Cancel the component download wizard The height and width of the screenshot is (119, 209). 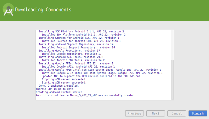(x=177, y=114)
